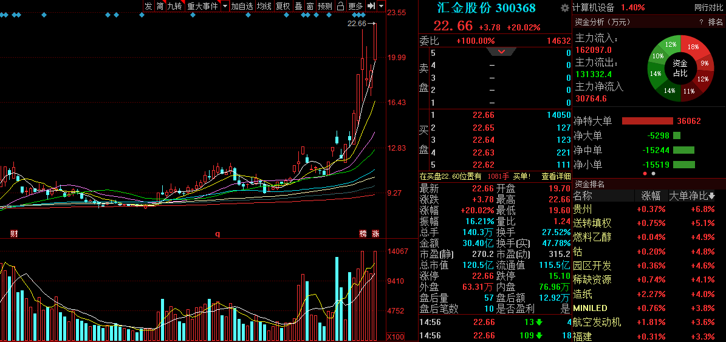Toggle the chart lock icon
Screen dimensions: 726x342
tap(340, 6)
